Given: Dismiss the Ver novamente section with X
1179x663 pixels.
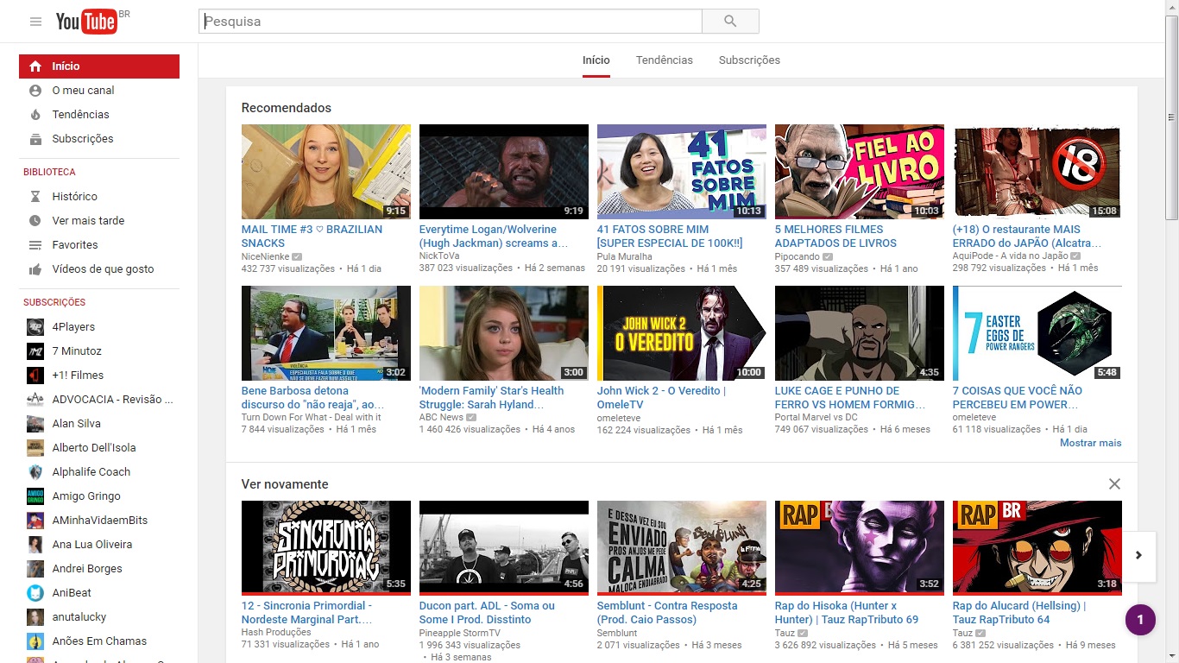Looking at the screenshot, I should click(x=1114, y=484).
